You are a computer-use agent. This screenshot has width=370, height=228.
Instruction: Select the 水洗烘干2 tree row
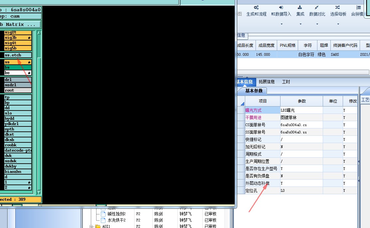[116, 220]
